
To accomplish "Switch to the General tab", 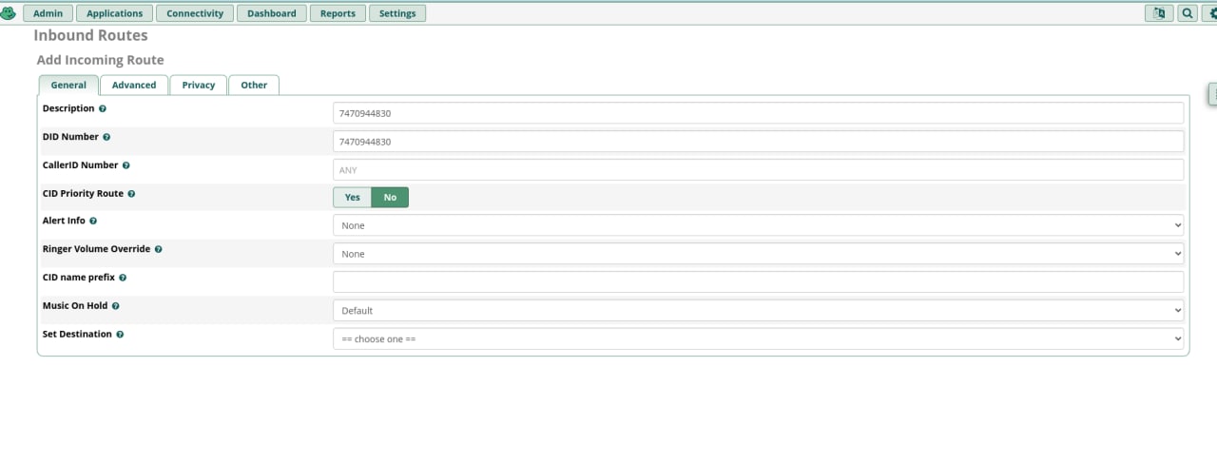I will point(68,85).
